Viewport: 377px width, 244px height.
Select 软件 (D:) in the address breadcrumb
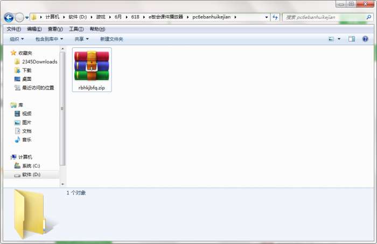pyautogui.click(x=78, y=17)
